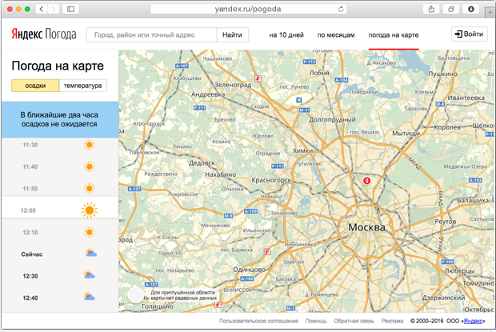Click cloudy icon for Сейчас row
Screen dimensions: 496x332
click(x=90, y=253)
